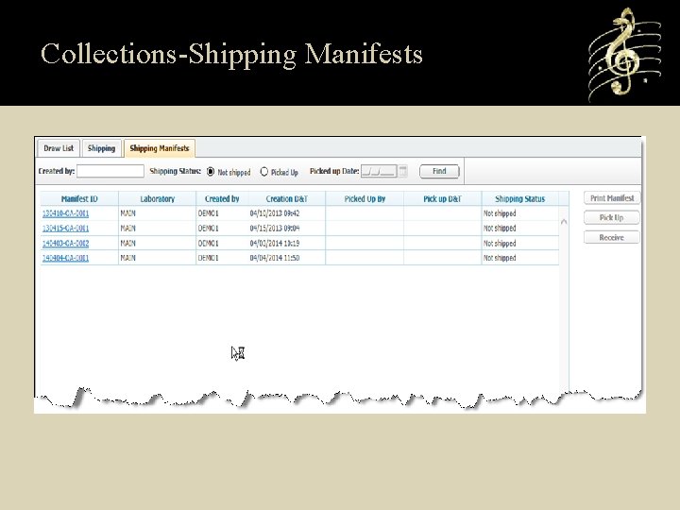Open manifest link 140403-CA-0002
The image size is (680, 510).
pos(65,244)
